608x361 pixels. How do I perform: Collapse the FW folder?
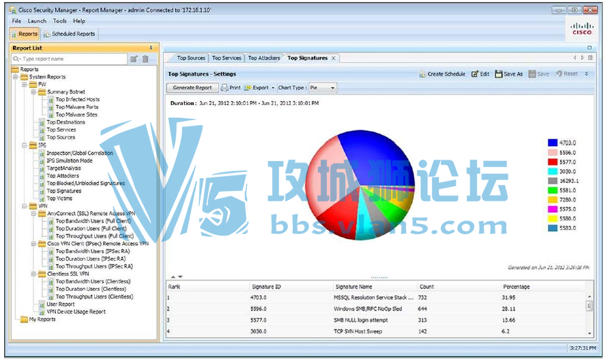[25, 85]
